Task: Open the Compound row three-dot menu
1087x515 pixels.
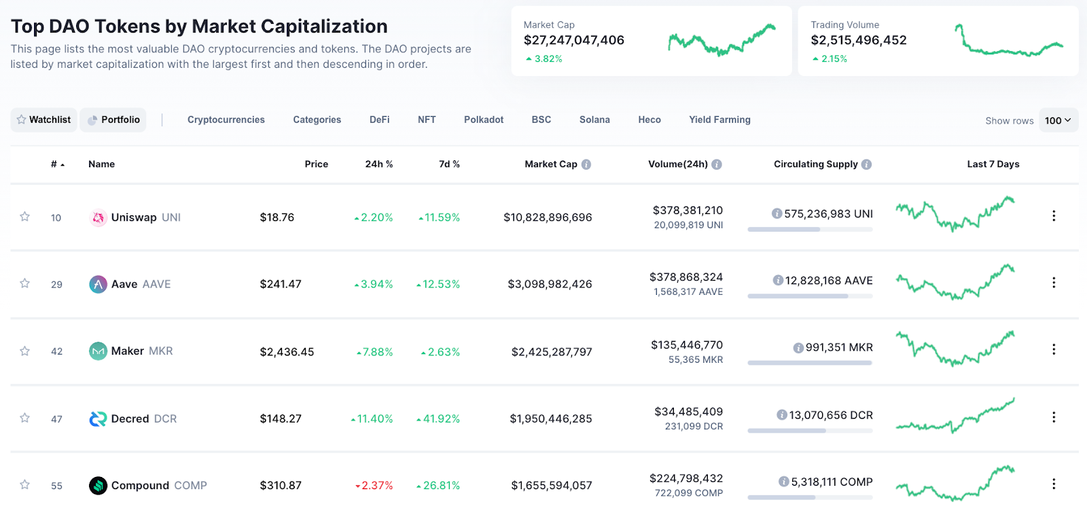Action: point(1054,484)
